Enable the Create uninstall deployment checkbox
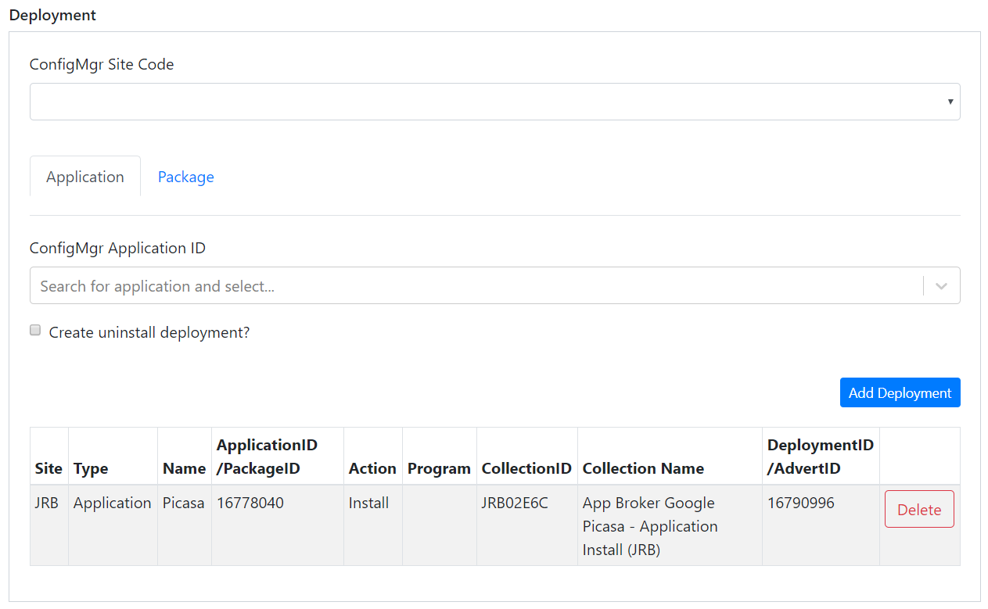The height and width of the screenshot is (609, 988). [x=35, y=331]
